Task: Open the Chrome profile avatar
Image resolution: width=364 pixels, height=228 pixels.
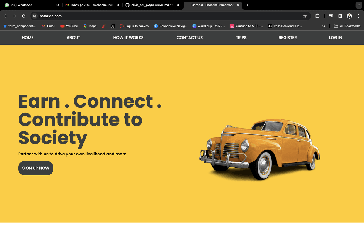Action: tap(349, 16)
